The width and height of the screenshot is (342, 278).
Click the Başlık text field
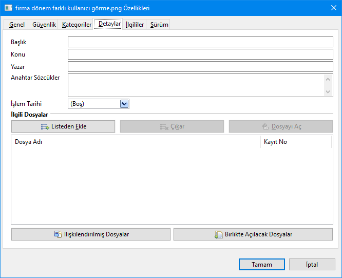[x=200, y=42]
